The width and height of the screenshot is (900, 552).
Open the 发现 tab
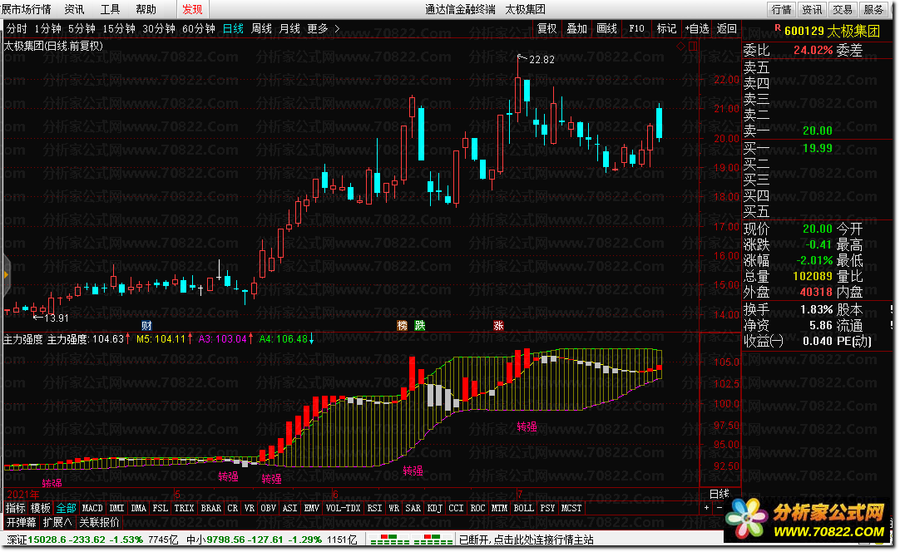point(192,9)
